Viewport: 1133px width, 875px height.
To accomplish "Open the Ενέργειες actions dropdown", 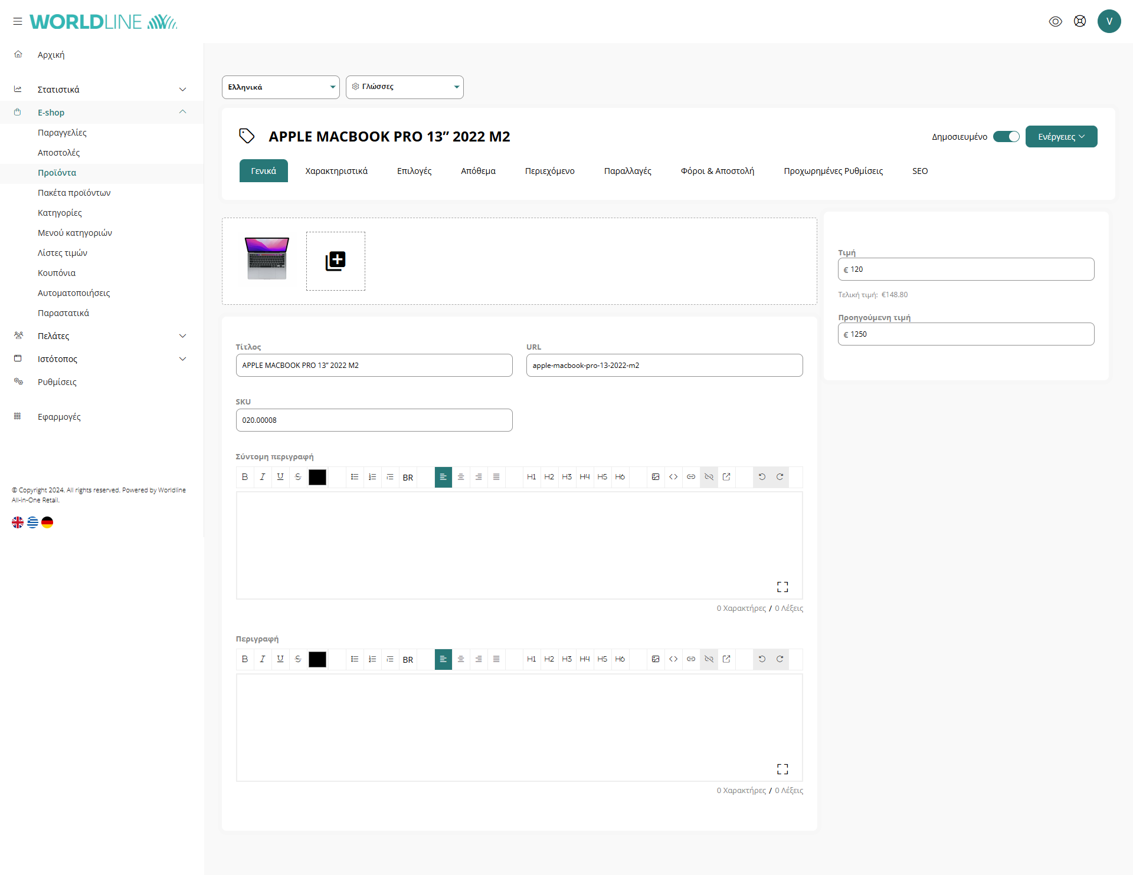I will pyautogui.click(x=1061, y=137).
